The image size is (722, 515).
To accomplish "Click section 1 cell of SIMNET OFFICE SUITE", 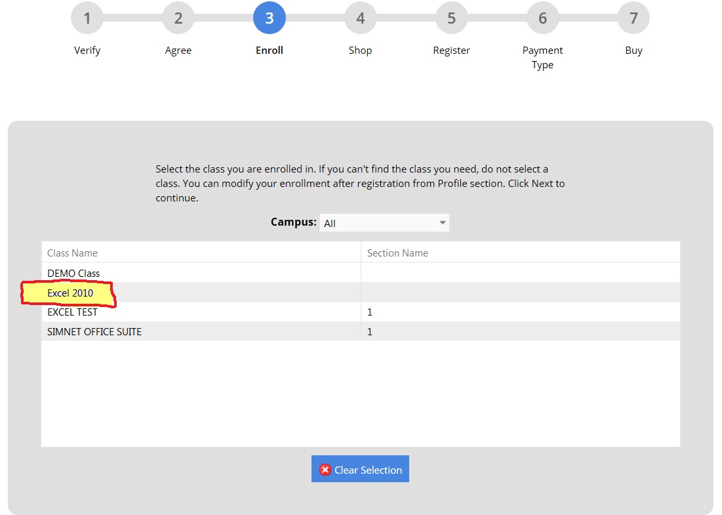I will click(520, 331).
